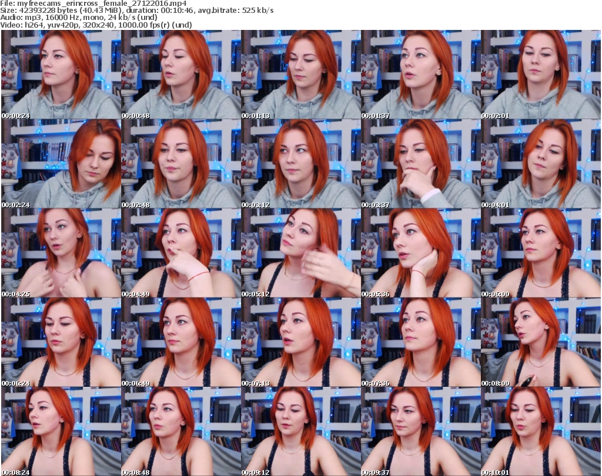Select the thumbnail frame stamped 00:10:01
This screenshot has width=602, height=476.
click(541, 431)
